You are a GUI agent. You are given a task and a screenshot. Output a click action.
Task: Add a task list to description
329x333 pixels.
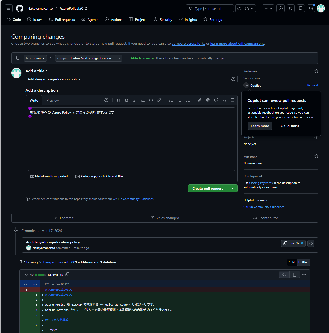[188, 100]
